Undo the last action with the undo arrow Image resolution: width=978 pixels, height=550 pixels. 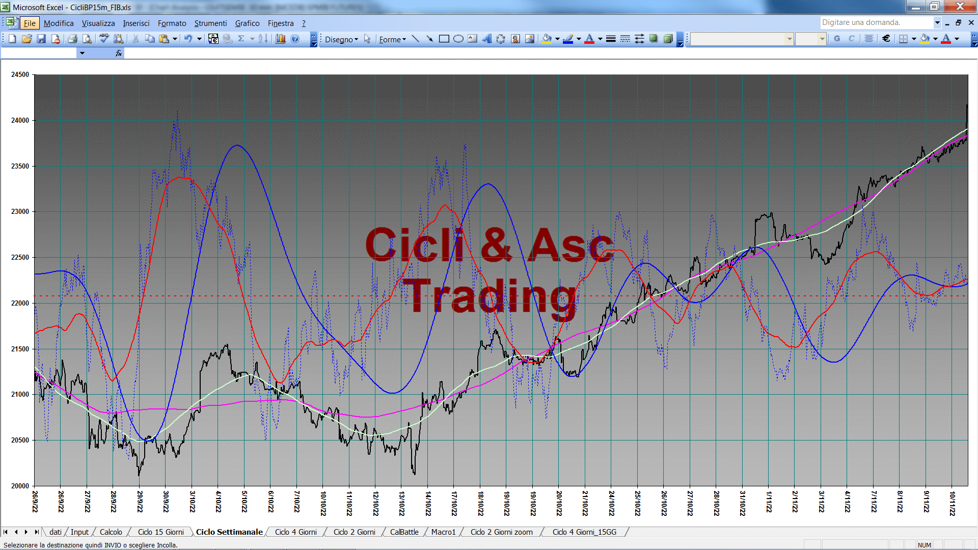click(x=188, y=39)
